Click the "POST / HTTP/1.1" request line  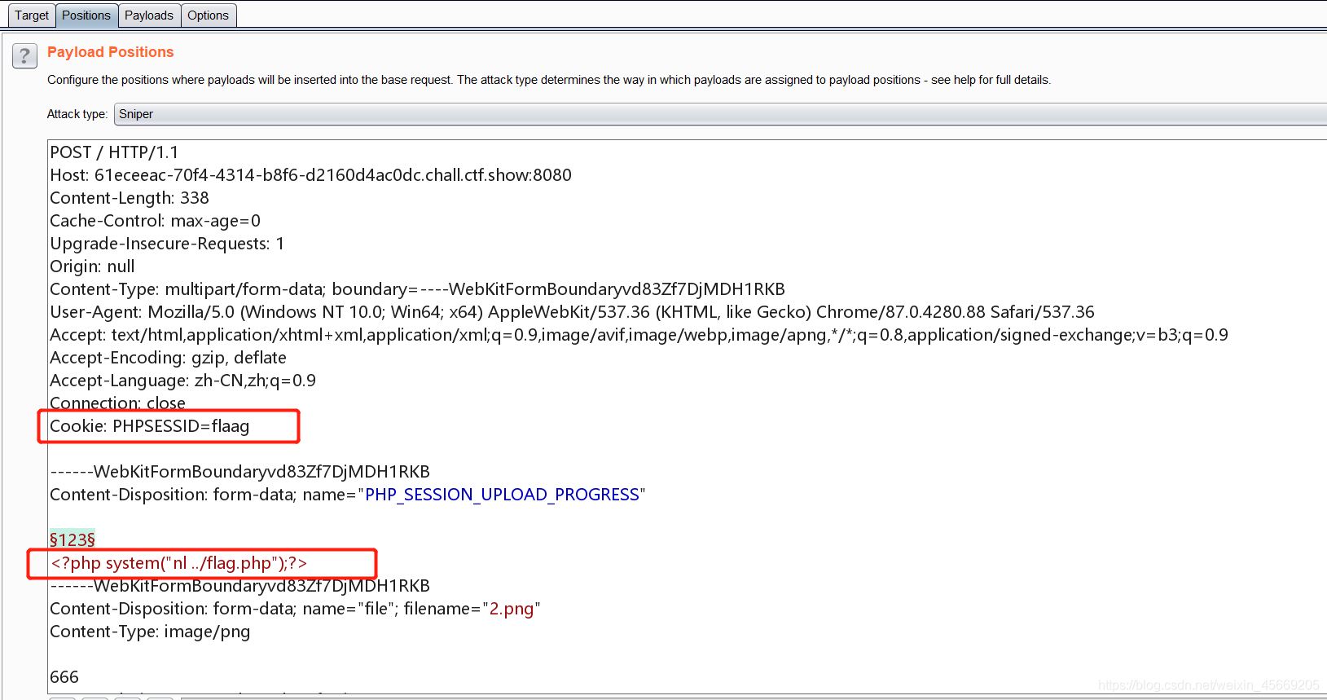point(114,152)
